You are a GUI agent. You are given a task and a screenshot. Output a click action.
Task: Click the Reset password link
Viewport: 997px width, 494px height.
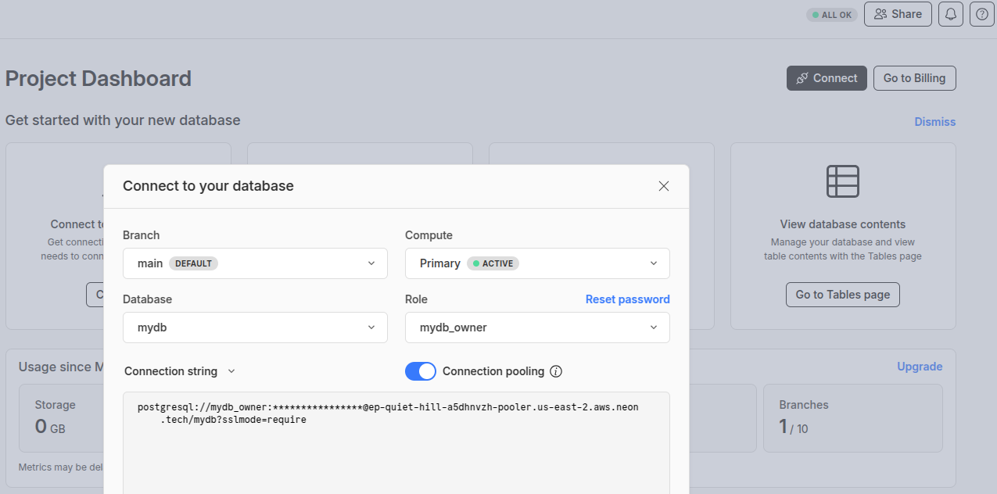(x=627, y=299)
